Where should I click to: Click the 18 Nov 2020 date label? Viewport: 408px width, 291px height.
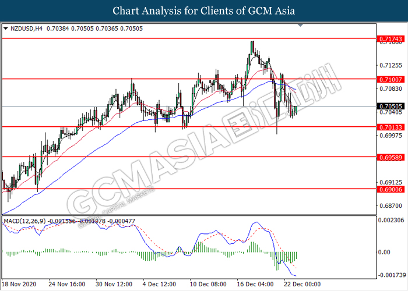(19, 284)
